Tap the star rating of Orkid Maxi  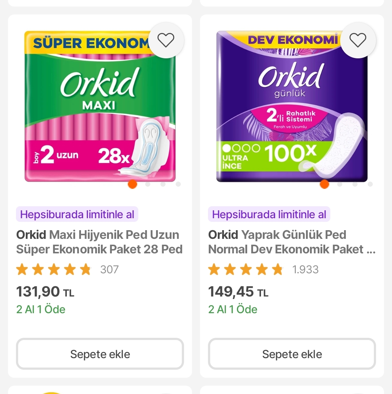coord(53,270)
